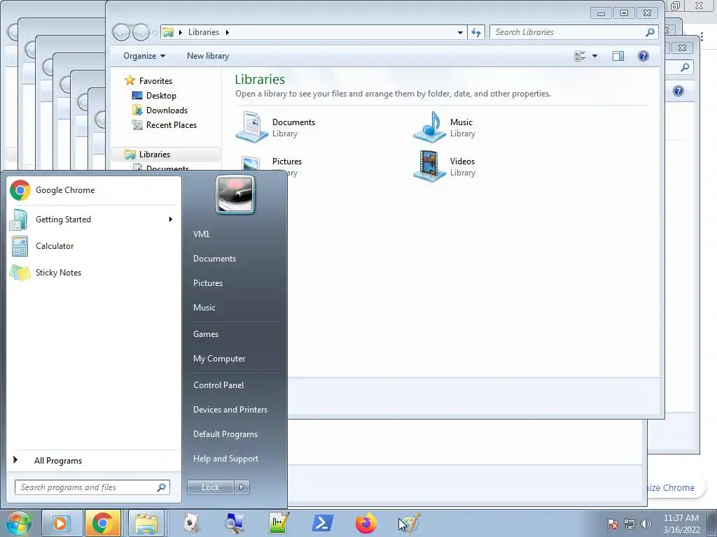Select Downloads under Favorites
717x537 pixels.
point(167,110)
